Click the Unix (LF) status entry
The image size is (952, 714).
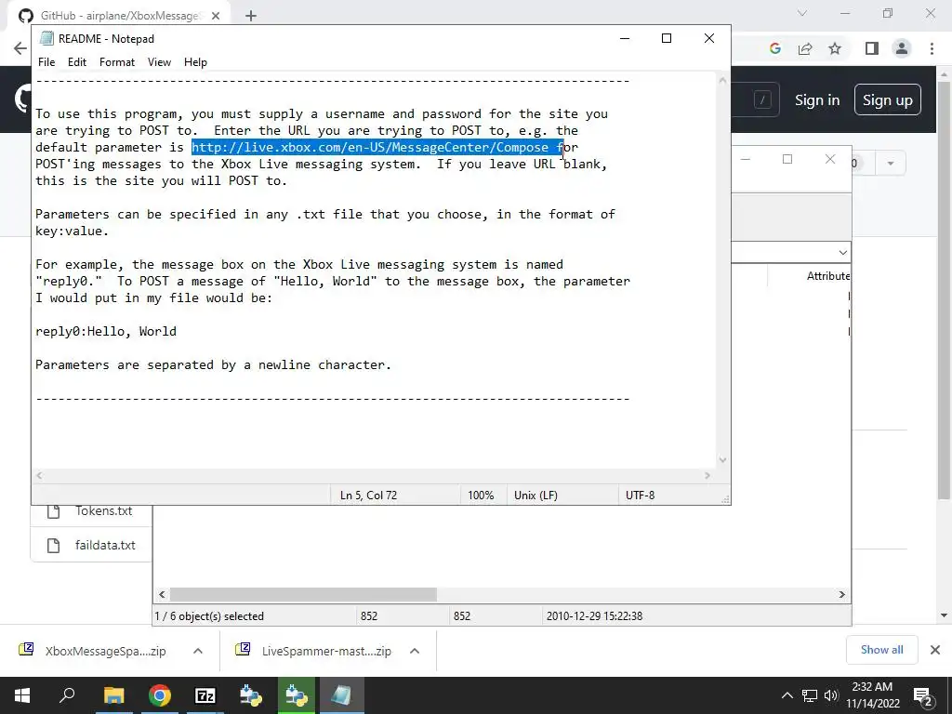tap(535, 496)
